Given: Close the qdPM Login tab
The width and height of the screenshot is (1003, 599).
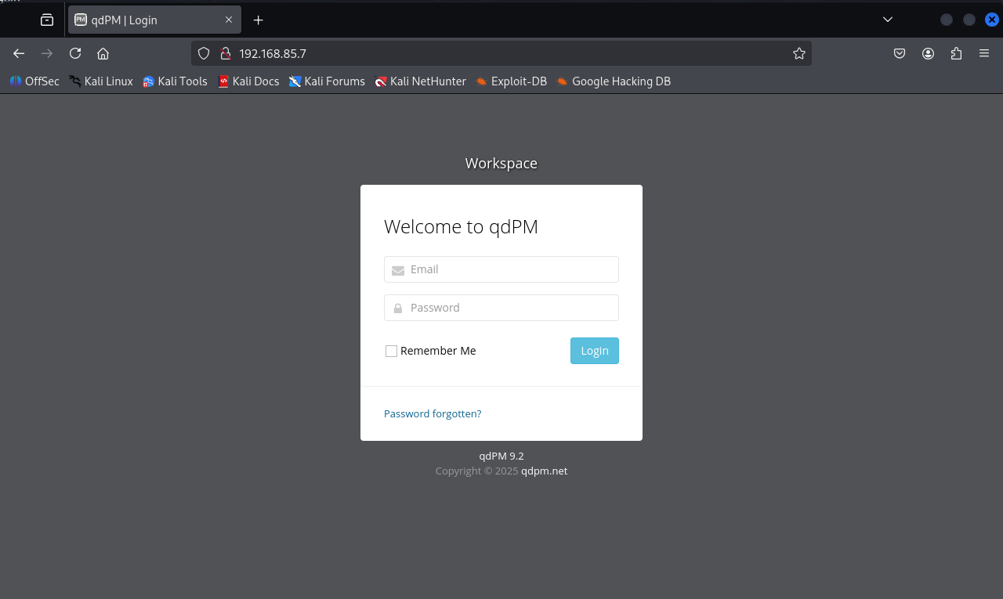Looking at the screenshot, I should [x=229, y=20].
